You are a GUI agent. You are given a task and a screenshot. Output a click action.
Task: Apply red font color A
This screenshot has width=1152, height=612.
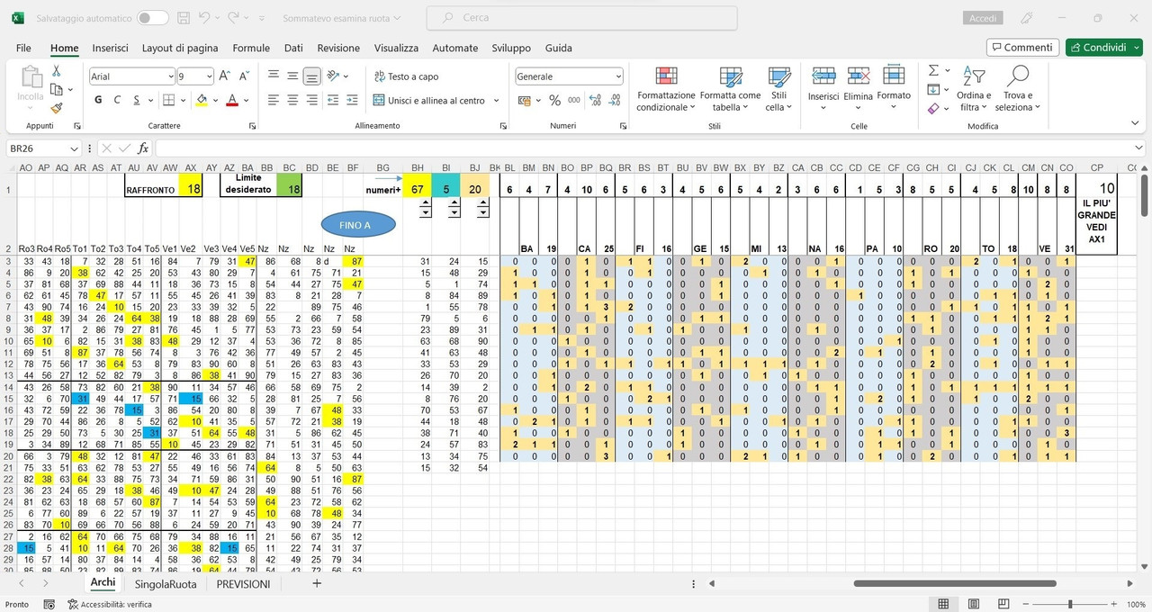tap(232, 100)
